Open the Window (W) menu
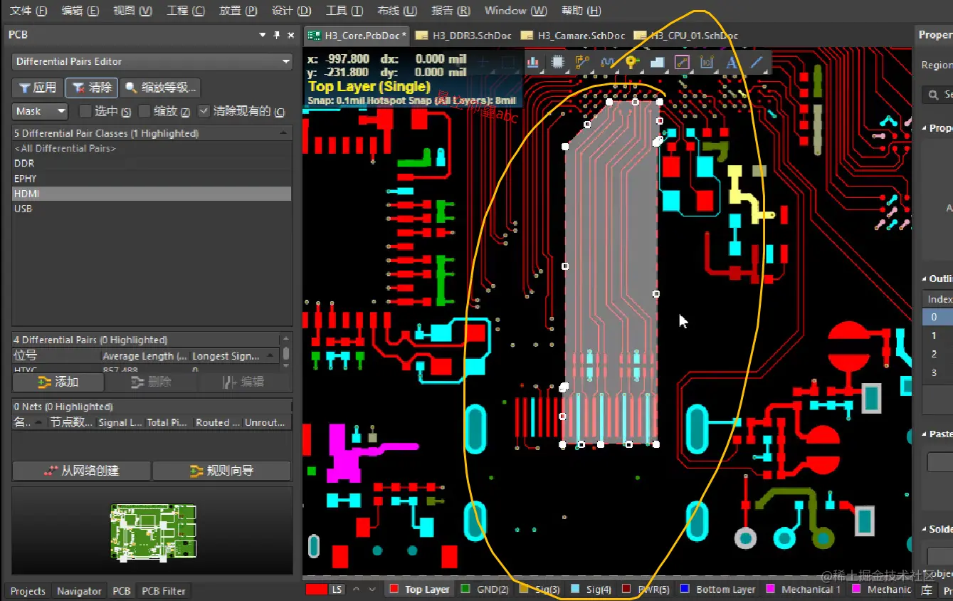The height and width of the screenshot is (601, 953). tap(515, 11)
